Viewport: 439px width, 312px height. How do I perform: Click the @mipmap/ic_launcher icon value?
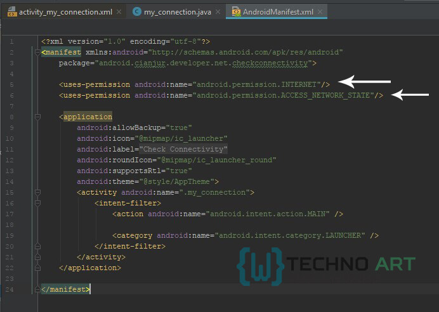tap(181, 138)
